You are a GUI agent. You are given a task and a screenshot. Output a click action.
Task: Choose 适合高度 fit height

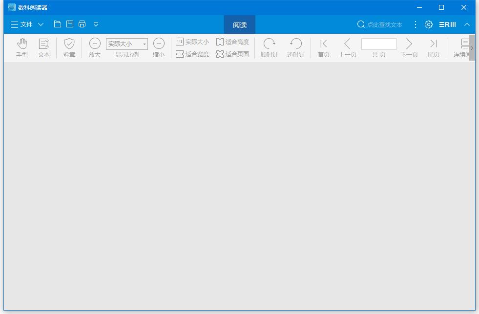pos(232,42)
